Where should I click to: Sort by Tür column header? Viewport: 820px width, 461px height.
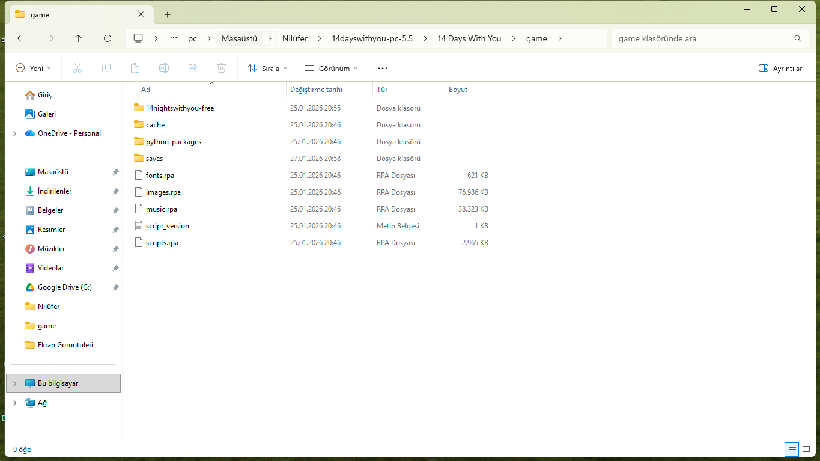(382, 90)
